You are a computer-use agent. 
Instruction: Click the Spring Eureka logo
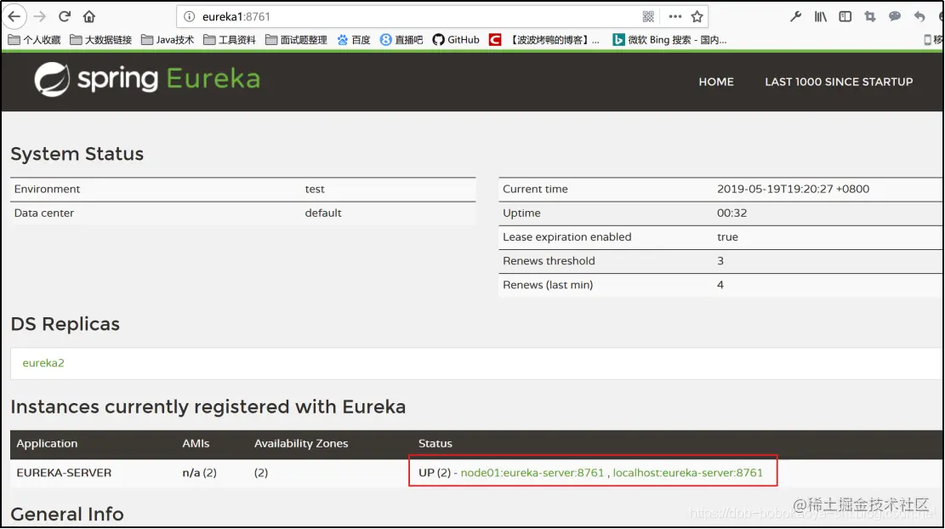click(x=147, y=79)
